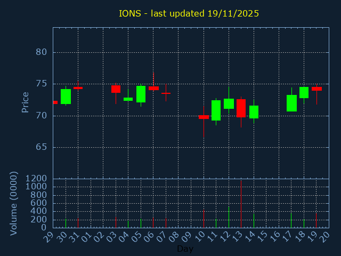This screenshot has height=256, width=341.
Task: Select the Day x-axis title
Action: pos(185,249)
